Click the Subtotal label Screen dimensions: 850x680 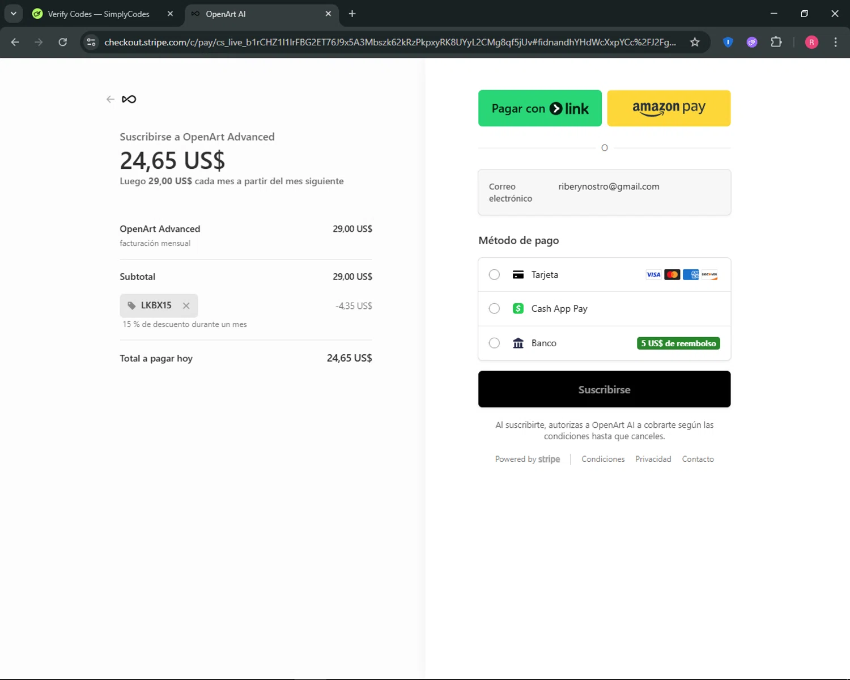click(137, 277)
